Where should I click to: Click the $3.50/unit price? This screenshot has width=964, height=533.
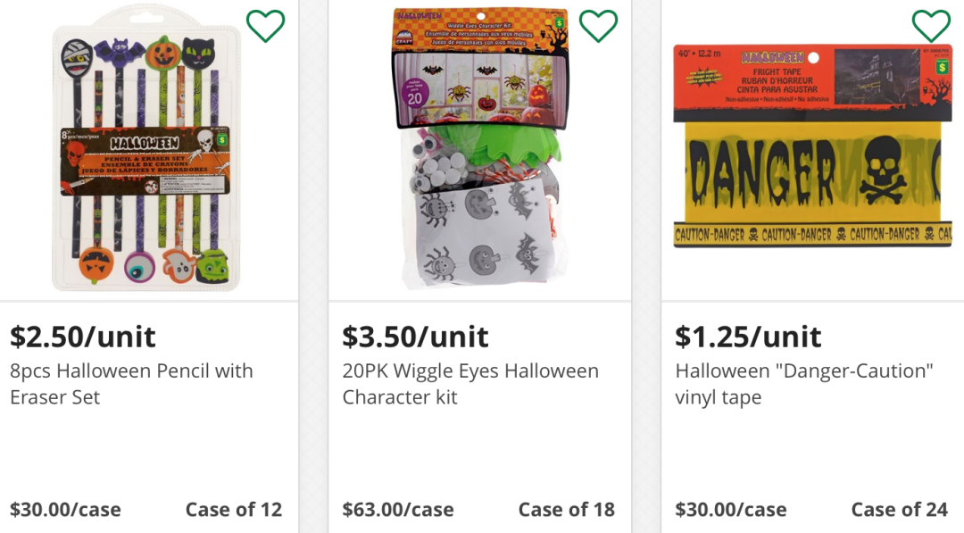(416, 337)
